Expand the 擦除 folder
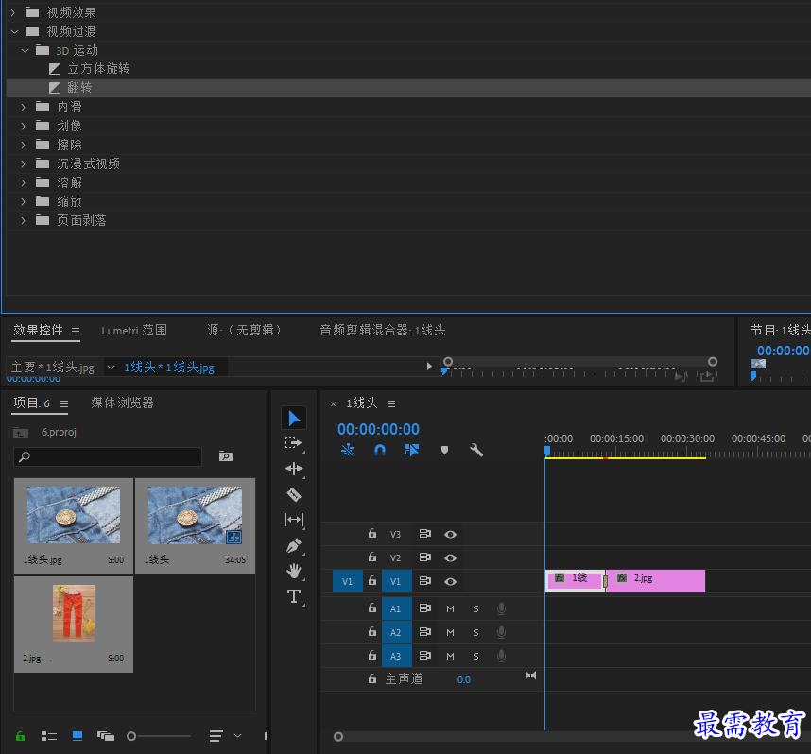 tap(24, 145)
